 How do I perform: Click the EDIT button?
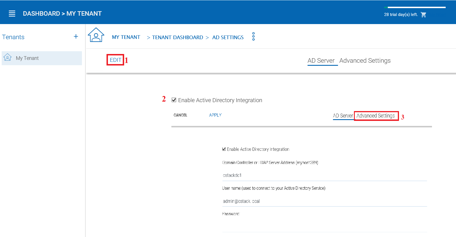pos(115,60)
